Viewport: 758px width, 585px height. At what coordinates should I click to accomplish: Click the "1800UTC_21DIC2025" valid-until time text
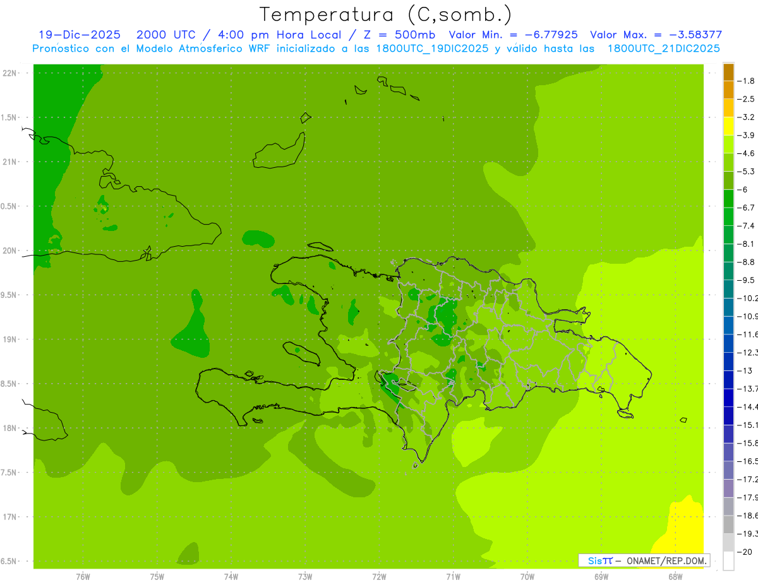pos(663,49)
